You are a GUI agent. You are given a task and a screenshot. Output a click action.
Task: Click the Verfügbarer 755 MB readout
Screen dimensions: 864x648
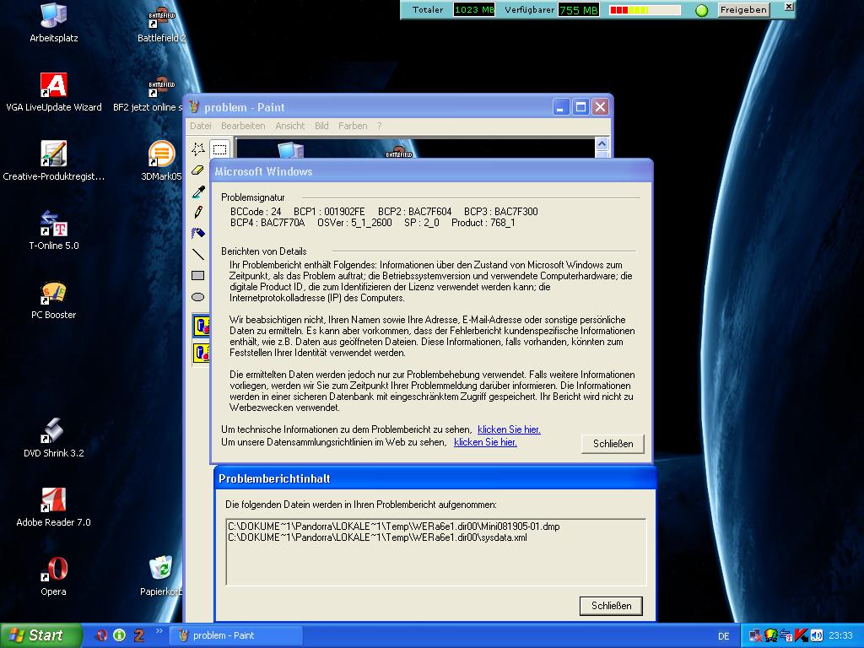579,10
